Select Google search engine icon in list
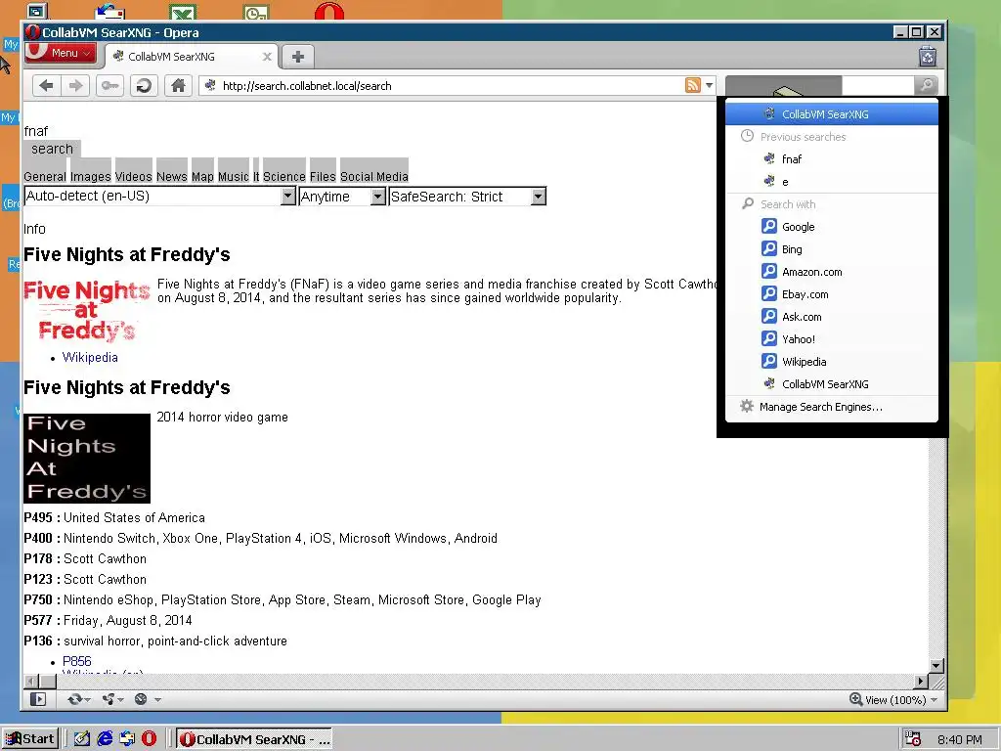The width and height of the screenshot is (1001, 751). [x=768, y=227]
